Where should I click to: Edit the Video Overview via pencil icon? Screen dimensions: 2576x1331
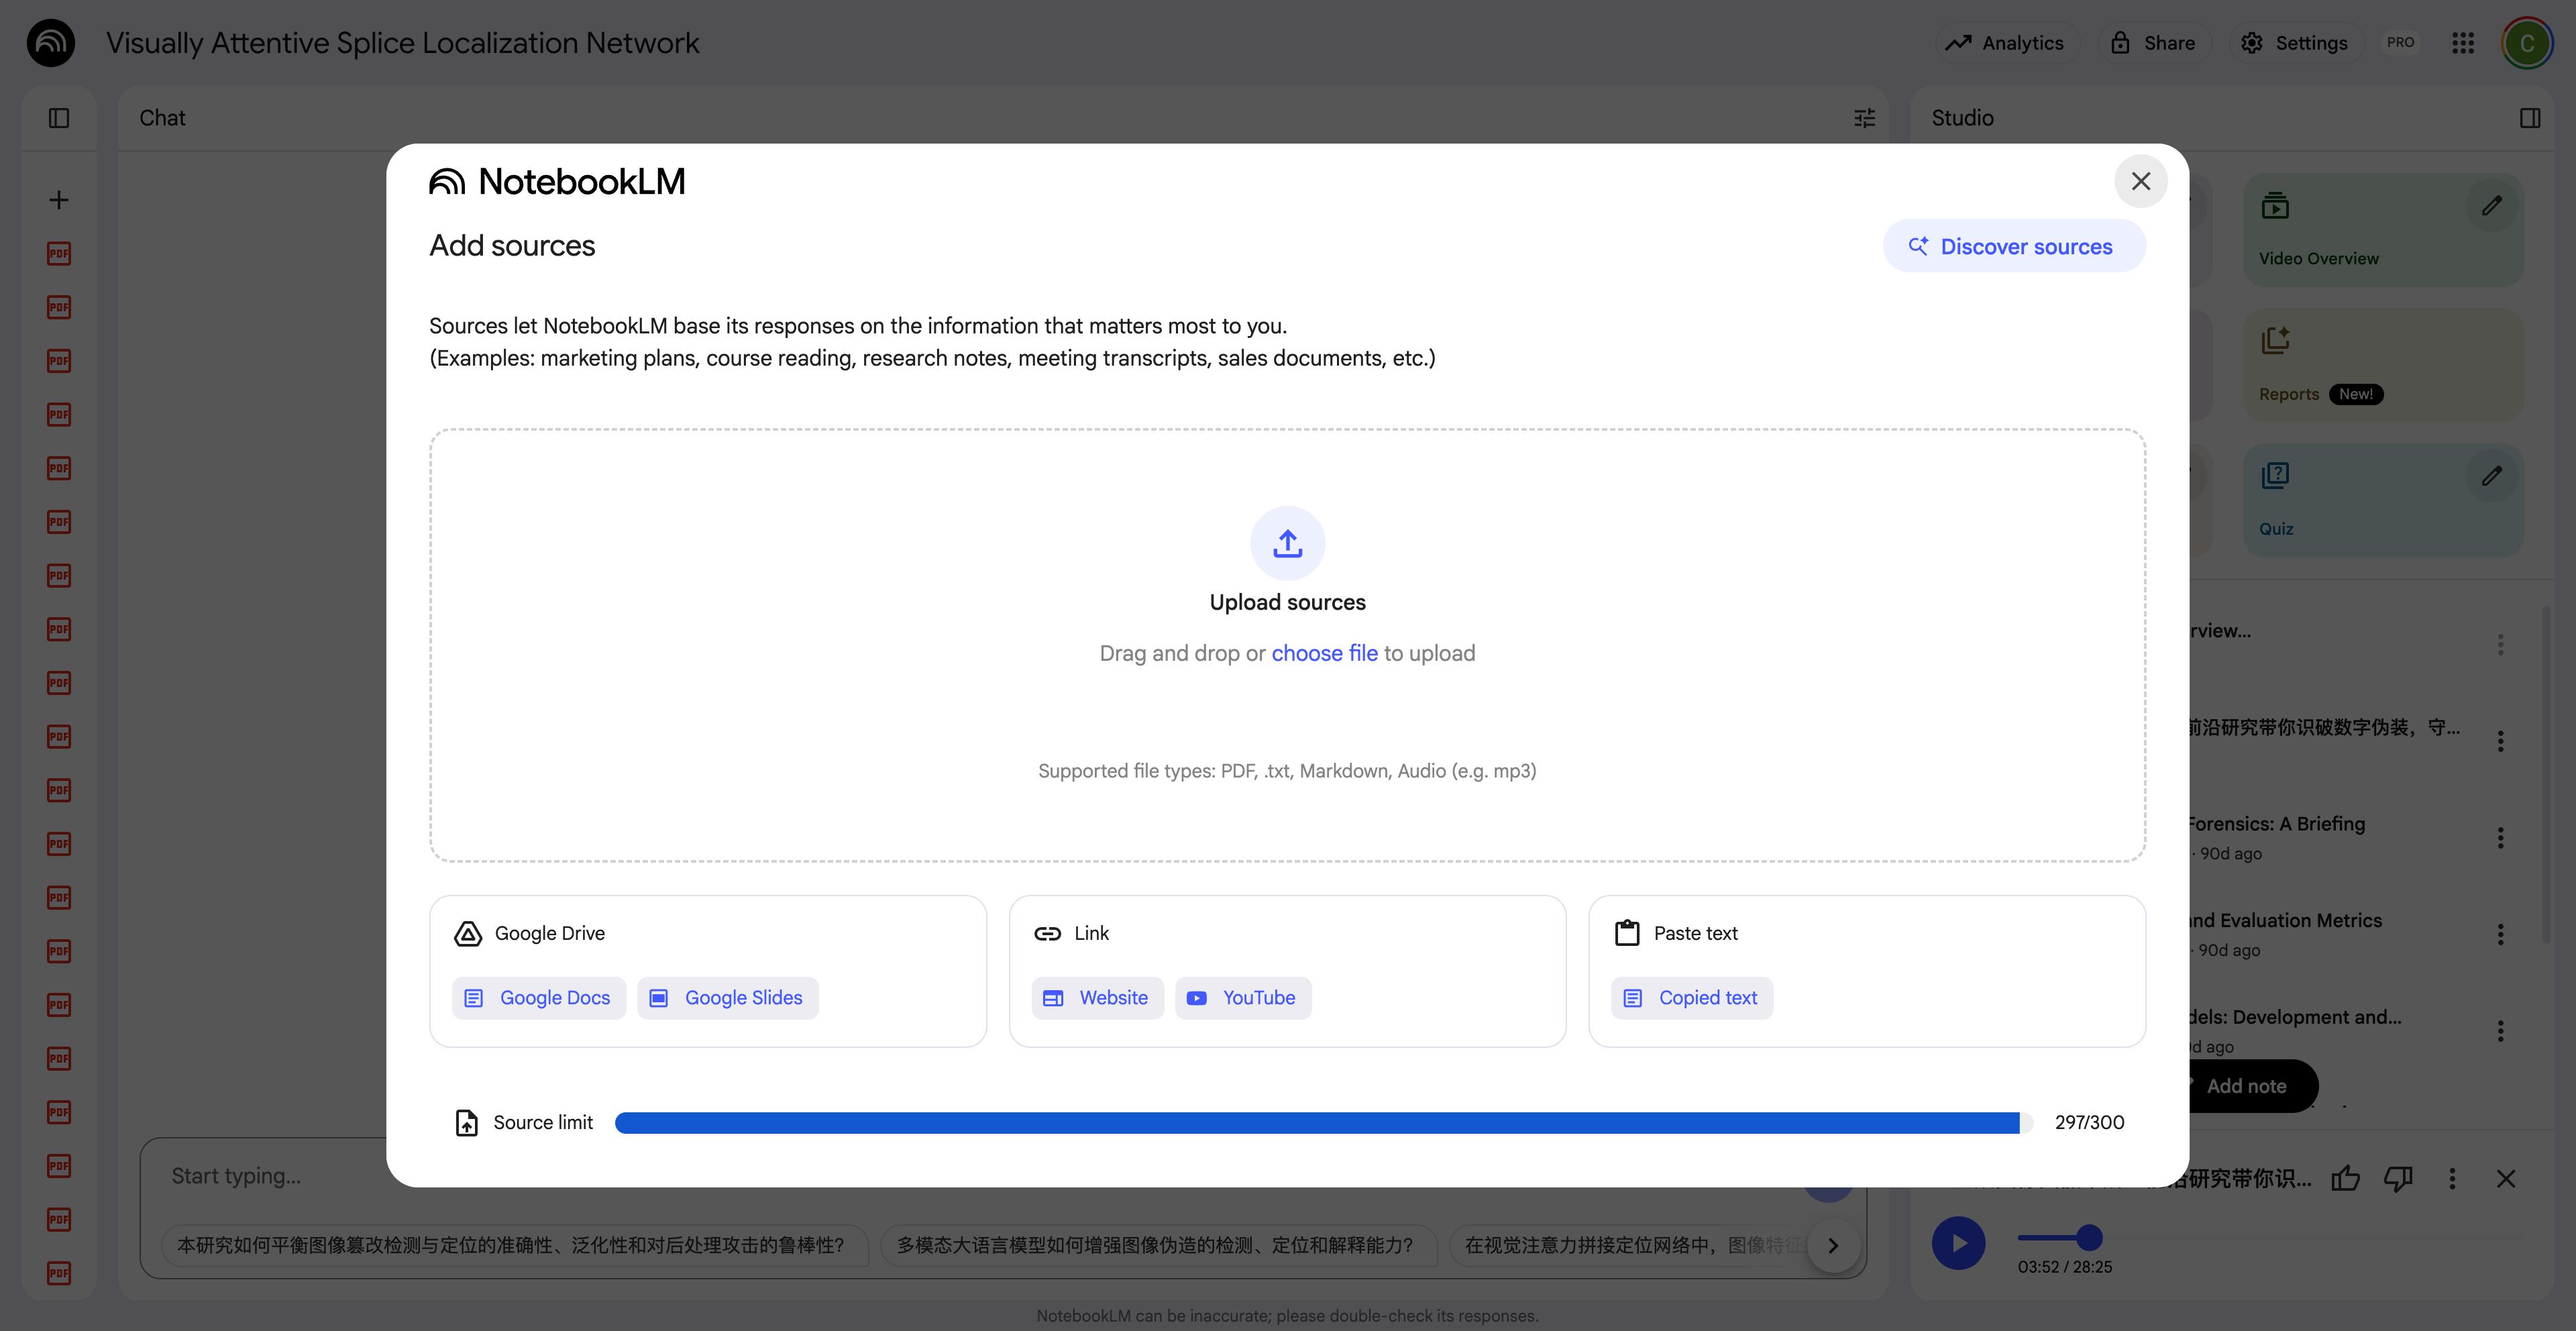point(2492,205)
